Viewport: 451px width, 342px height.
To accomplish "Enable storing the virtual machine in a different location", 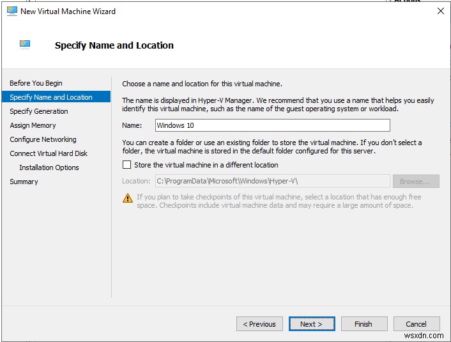I will coord(126,165).
